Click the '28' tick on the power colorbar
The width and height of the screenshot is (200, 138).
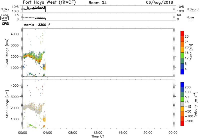(186, 36)
